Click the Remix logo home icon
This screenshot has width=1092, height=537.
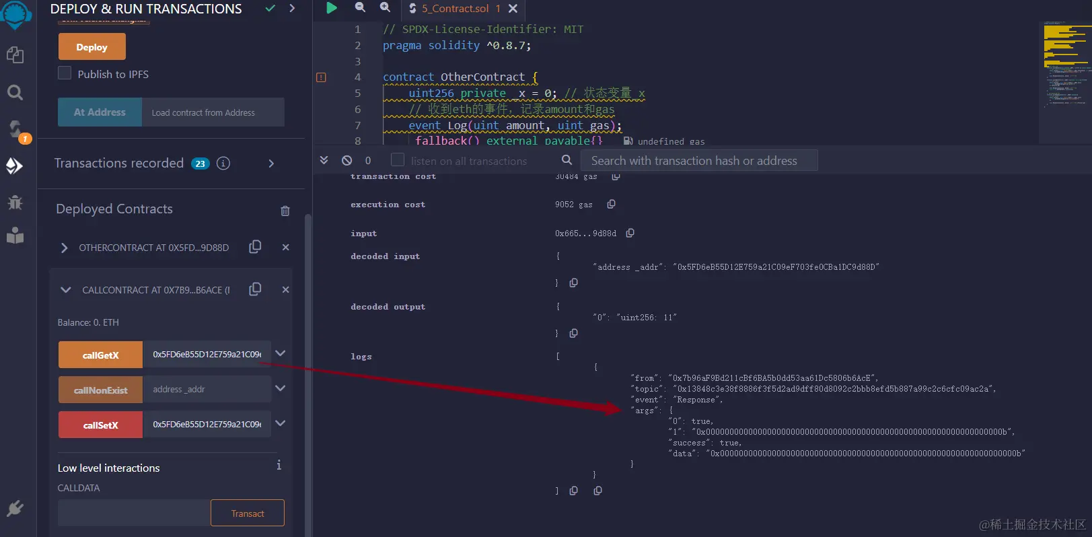pos(15,13)
